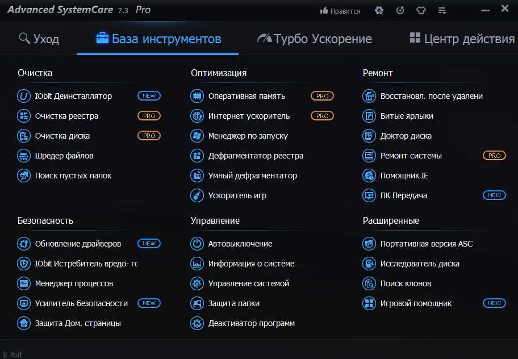This screenshot has width=518, height=359.
Task: Open the Портативная версия ASC link
Action: coord(426,244)
